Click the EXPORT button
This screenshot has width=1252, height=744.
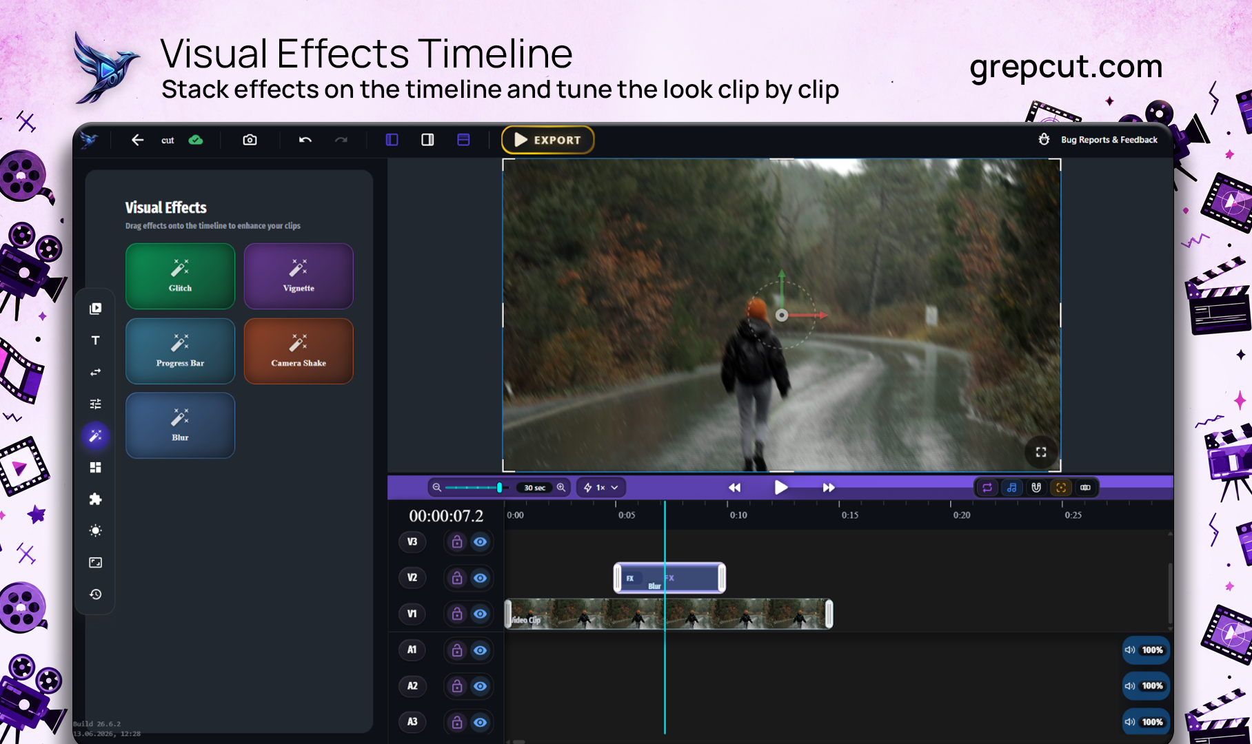547,140
